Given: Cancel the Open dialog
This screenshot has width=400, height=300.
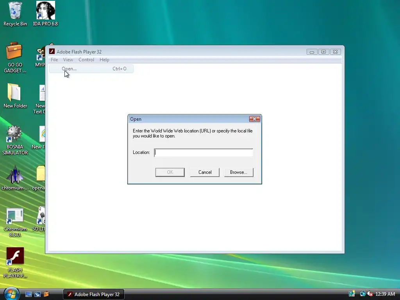Looking at the screenshot, I should tap(205, 172).
